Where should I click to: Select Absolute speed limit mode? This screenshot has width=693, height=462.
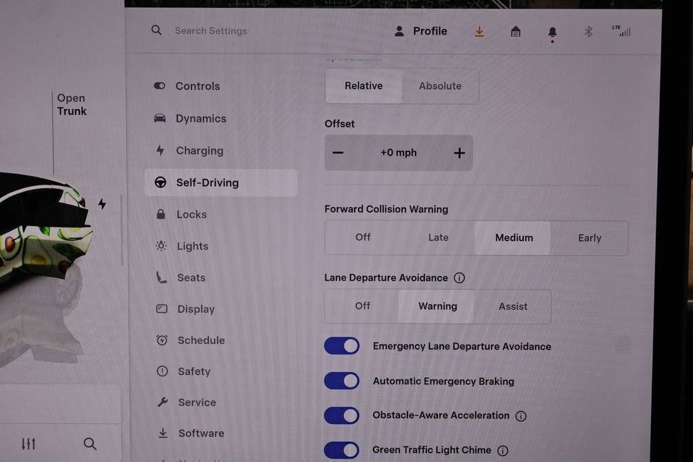(x=440, y=86)
